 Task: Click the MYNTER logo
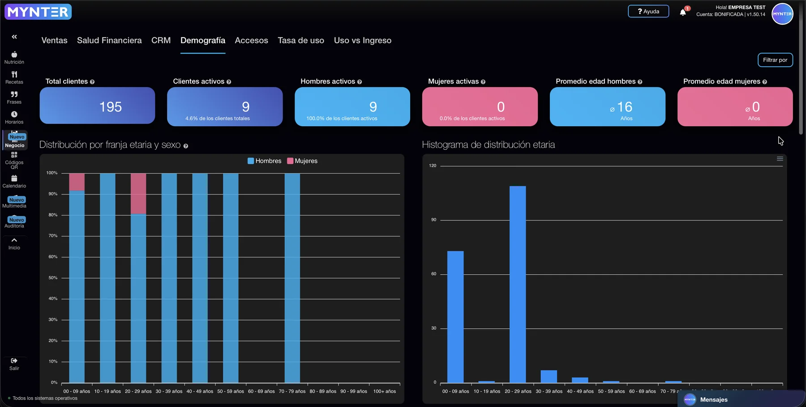pyautogui.click(x=38, y=12)
